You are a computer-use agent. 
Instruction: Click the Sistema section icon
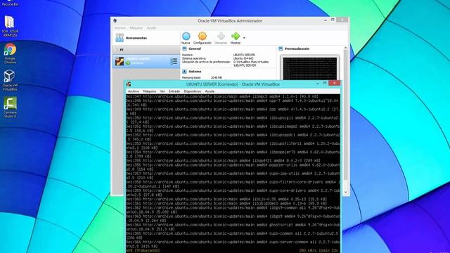coord(184,72)
